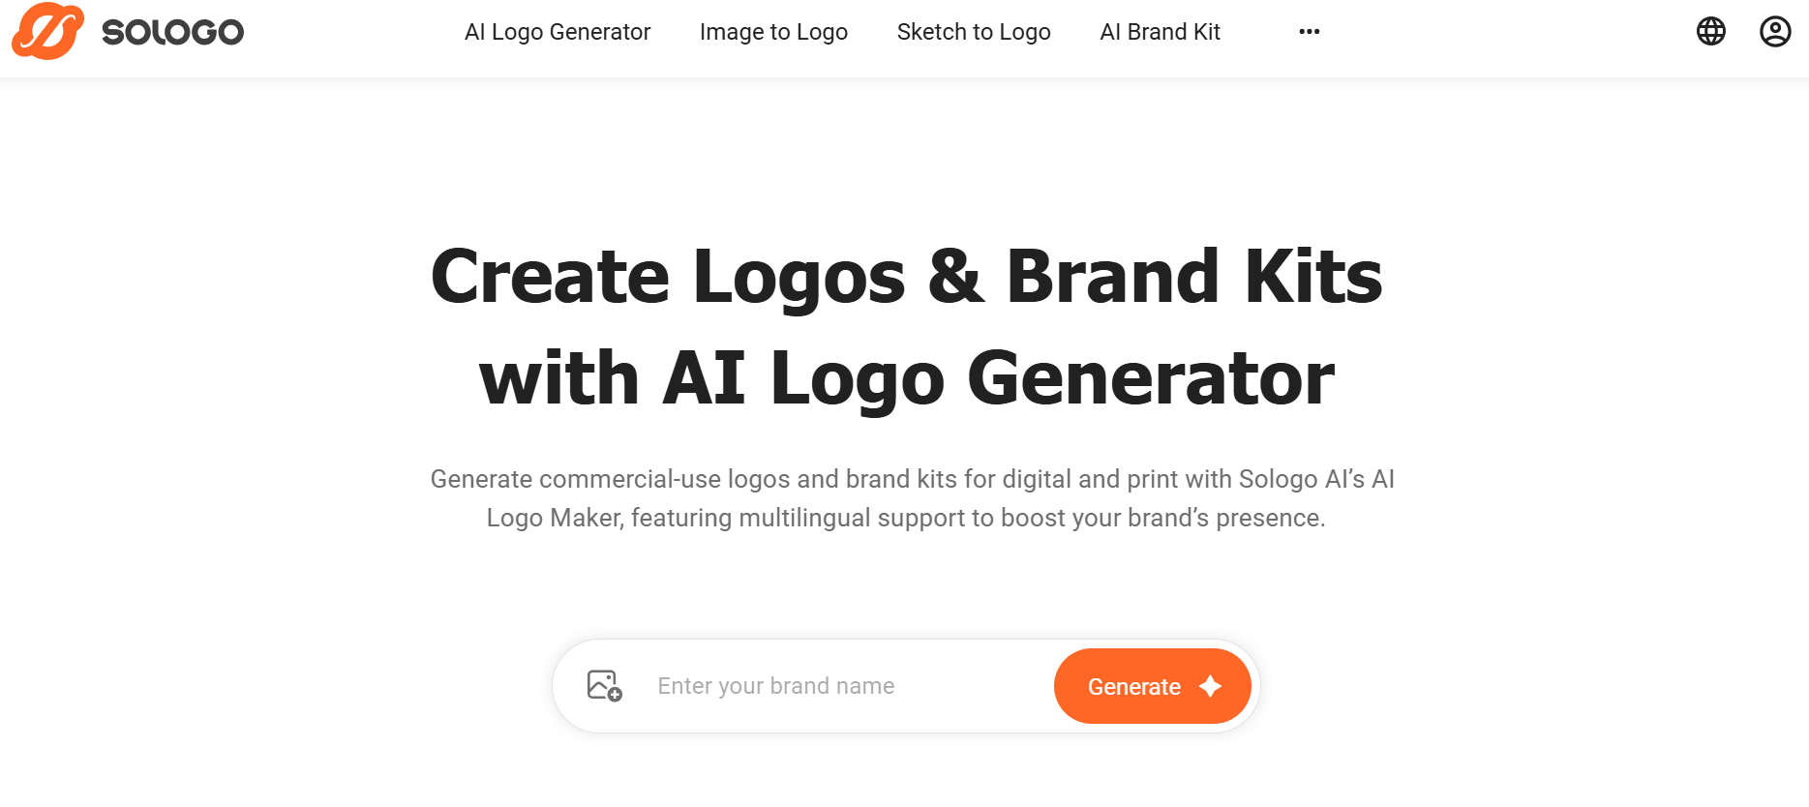Click the 'Logo Maker, featuring multilingual support' text
1809x807 pixels.
tap(905, 518)
